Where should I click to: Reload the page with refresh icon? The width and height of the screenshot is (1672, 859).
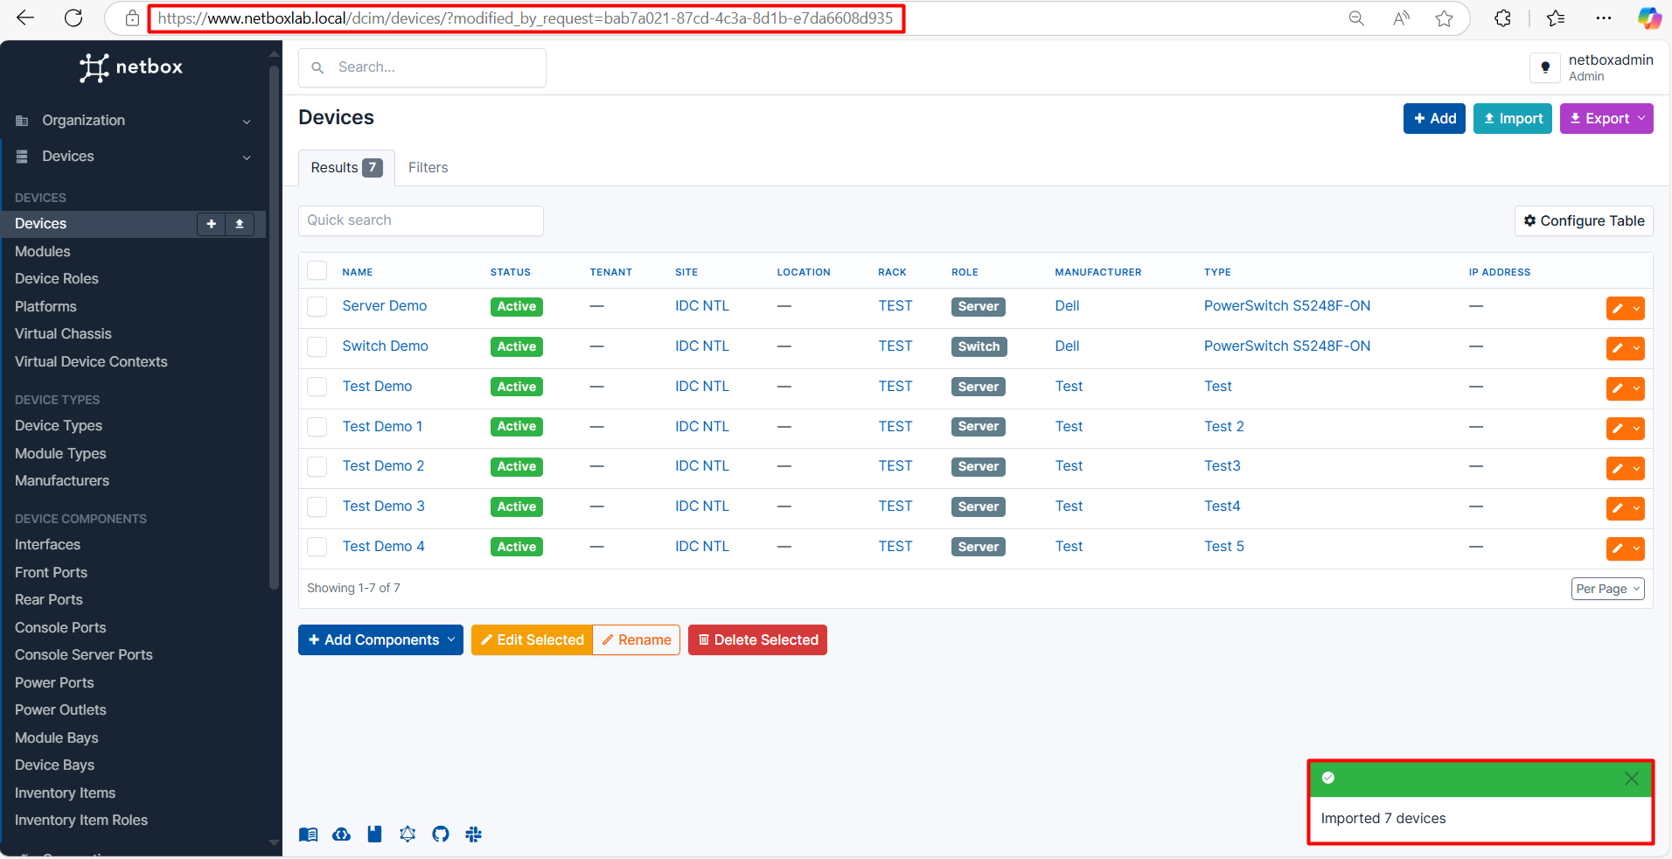(74, 18)
